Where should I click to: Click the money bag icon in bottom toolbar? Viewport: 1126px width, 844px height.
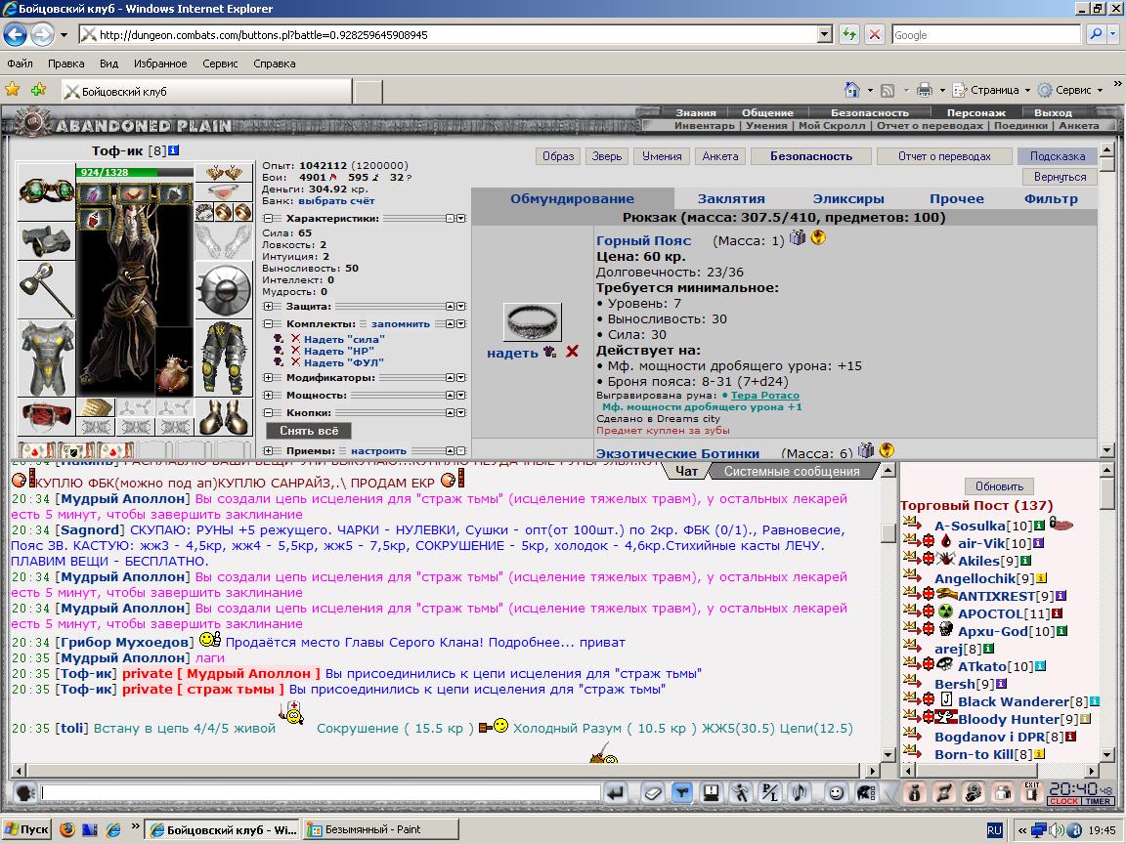914,792
